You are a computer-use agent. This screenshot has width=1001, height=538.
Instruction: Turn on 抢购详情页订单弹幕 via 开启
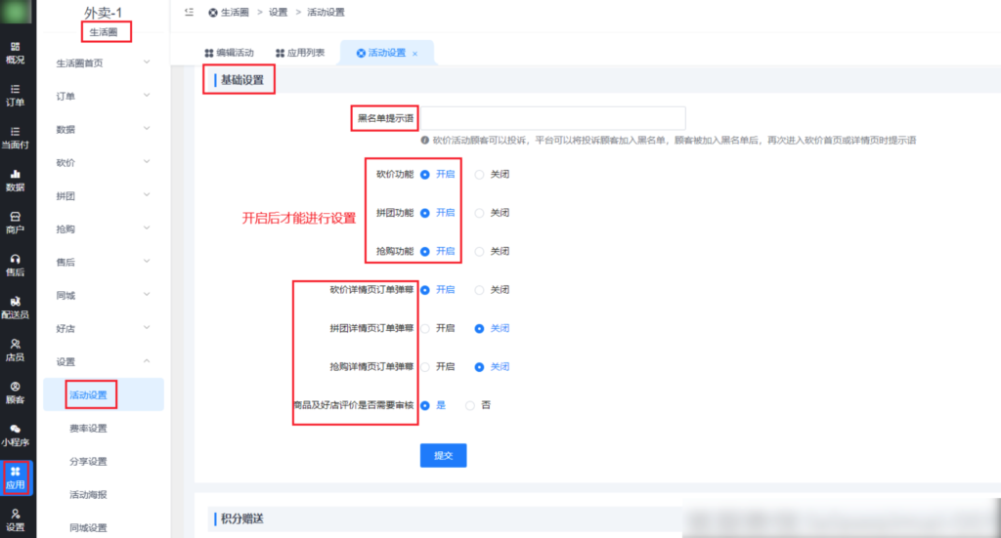(x=424, y=367)
